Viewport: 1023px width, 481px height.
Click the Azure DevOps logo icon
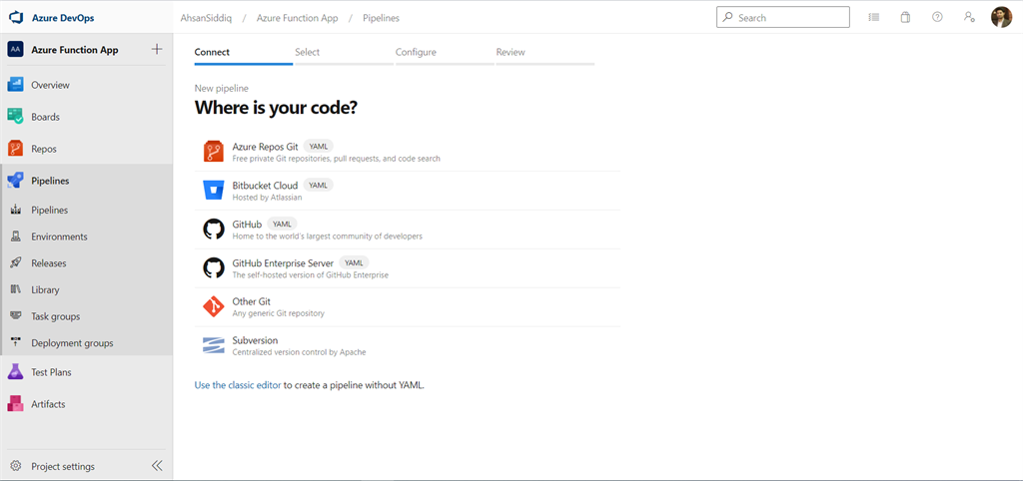[16, 18]
